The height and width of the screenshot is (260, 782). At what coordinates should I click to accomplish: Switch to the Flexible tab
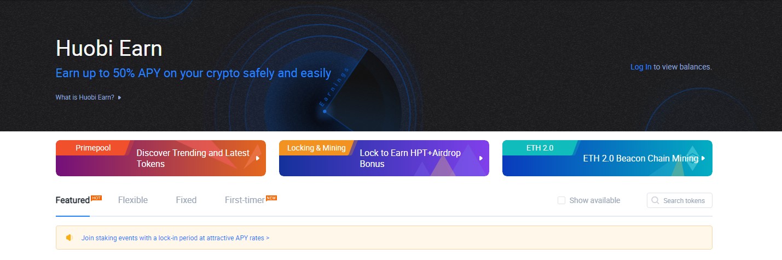click(x=133, y=200)
